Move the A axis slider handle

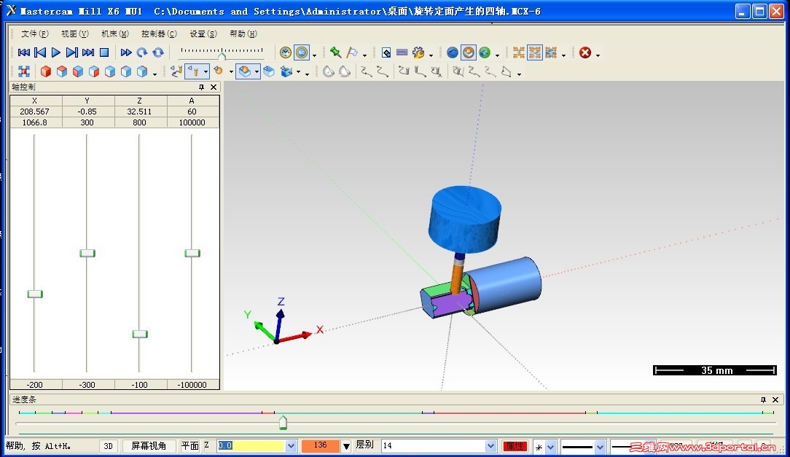pos(192,253)
